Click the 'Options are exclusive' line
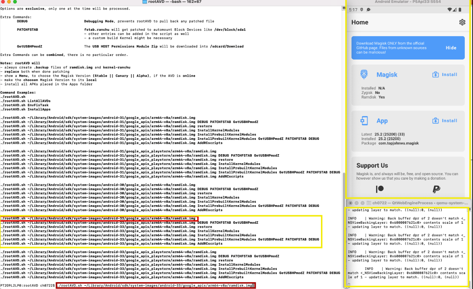This screenshot has height=289, width=473. [65, 9]
